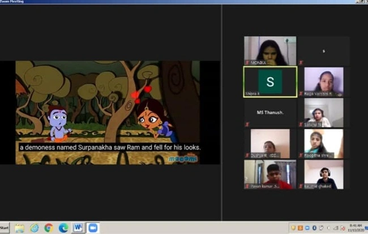Click the yellow shield tray icon
The height and width of the screenshot is (234, 368).
tap(293, 228)
